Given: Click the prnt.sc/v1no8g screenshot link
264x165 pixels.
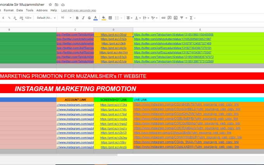Looking at the screenshot, I should [114, 119].
